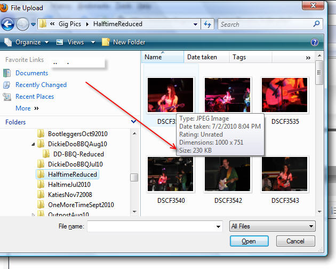336x269 pixels.
Task: Click the file list scrollbar thumb
Action: coord(319,73)
